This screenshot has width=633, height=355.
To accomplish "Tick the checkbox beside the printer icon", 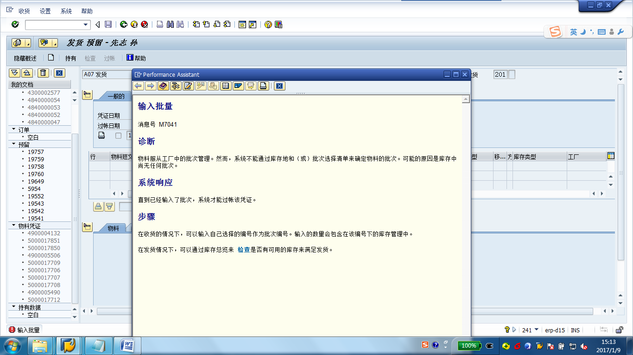I will tap(118, 135).
